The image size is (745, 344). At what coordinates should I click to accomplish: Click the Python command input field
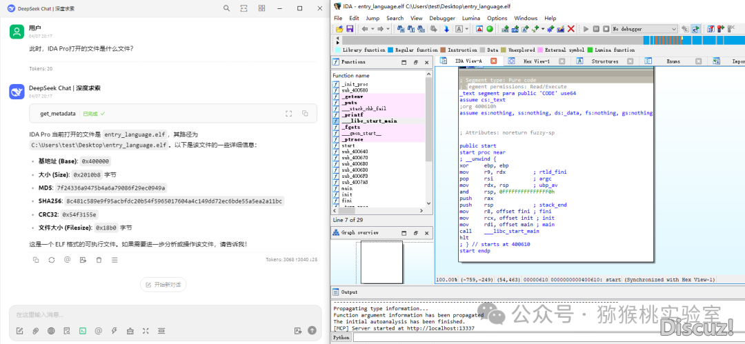point(548,338)
